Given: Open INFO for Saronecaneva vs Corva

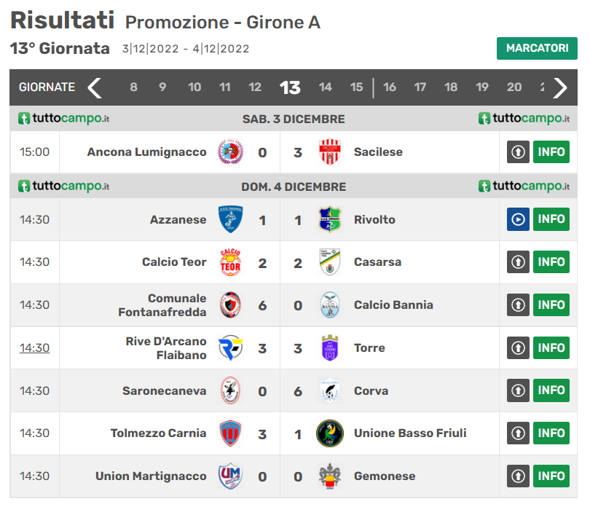Looking at the screenshot, I should pos(551,391).
